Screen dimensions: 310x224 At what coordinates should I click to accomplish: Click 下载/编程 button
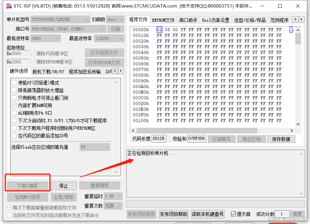[28, 186]
